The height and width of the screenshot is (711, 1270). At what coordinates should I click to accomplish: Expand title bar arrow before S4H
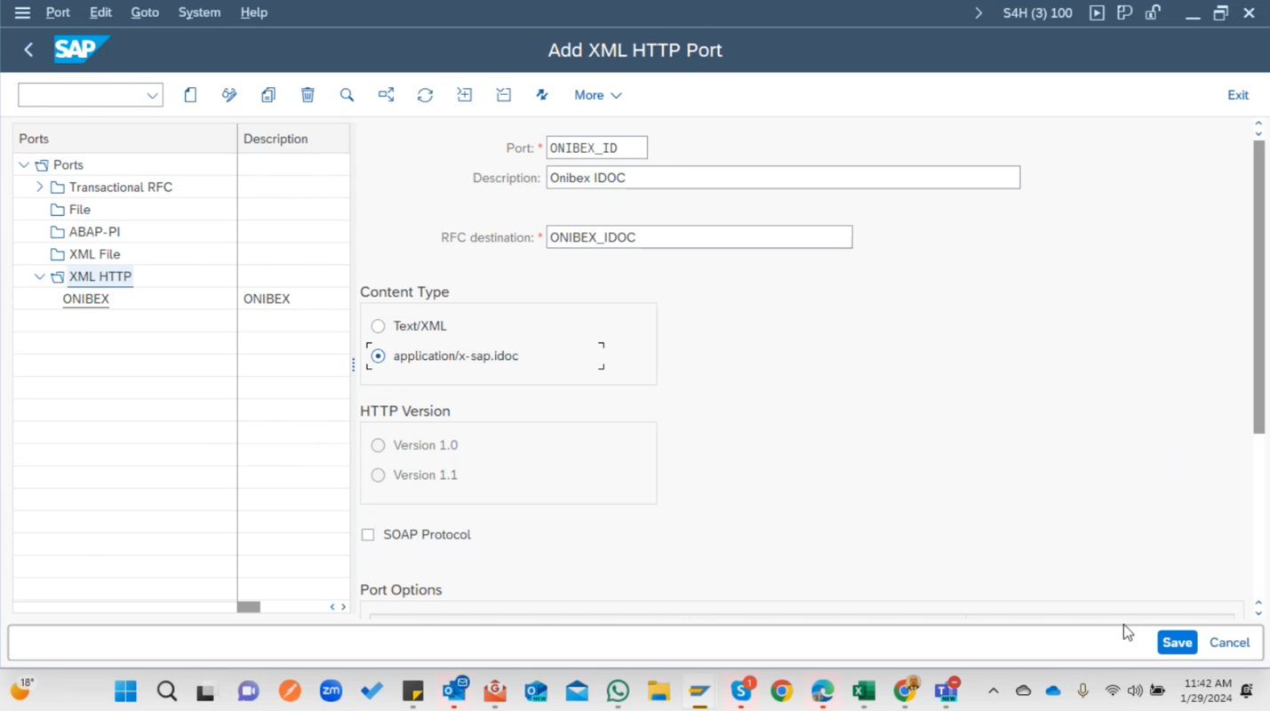978,12
